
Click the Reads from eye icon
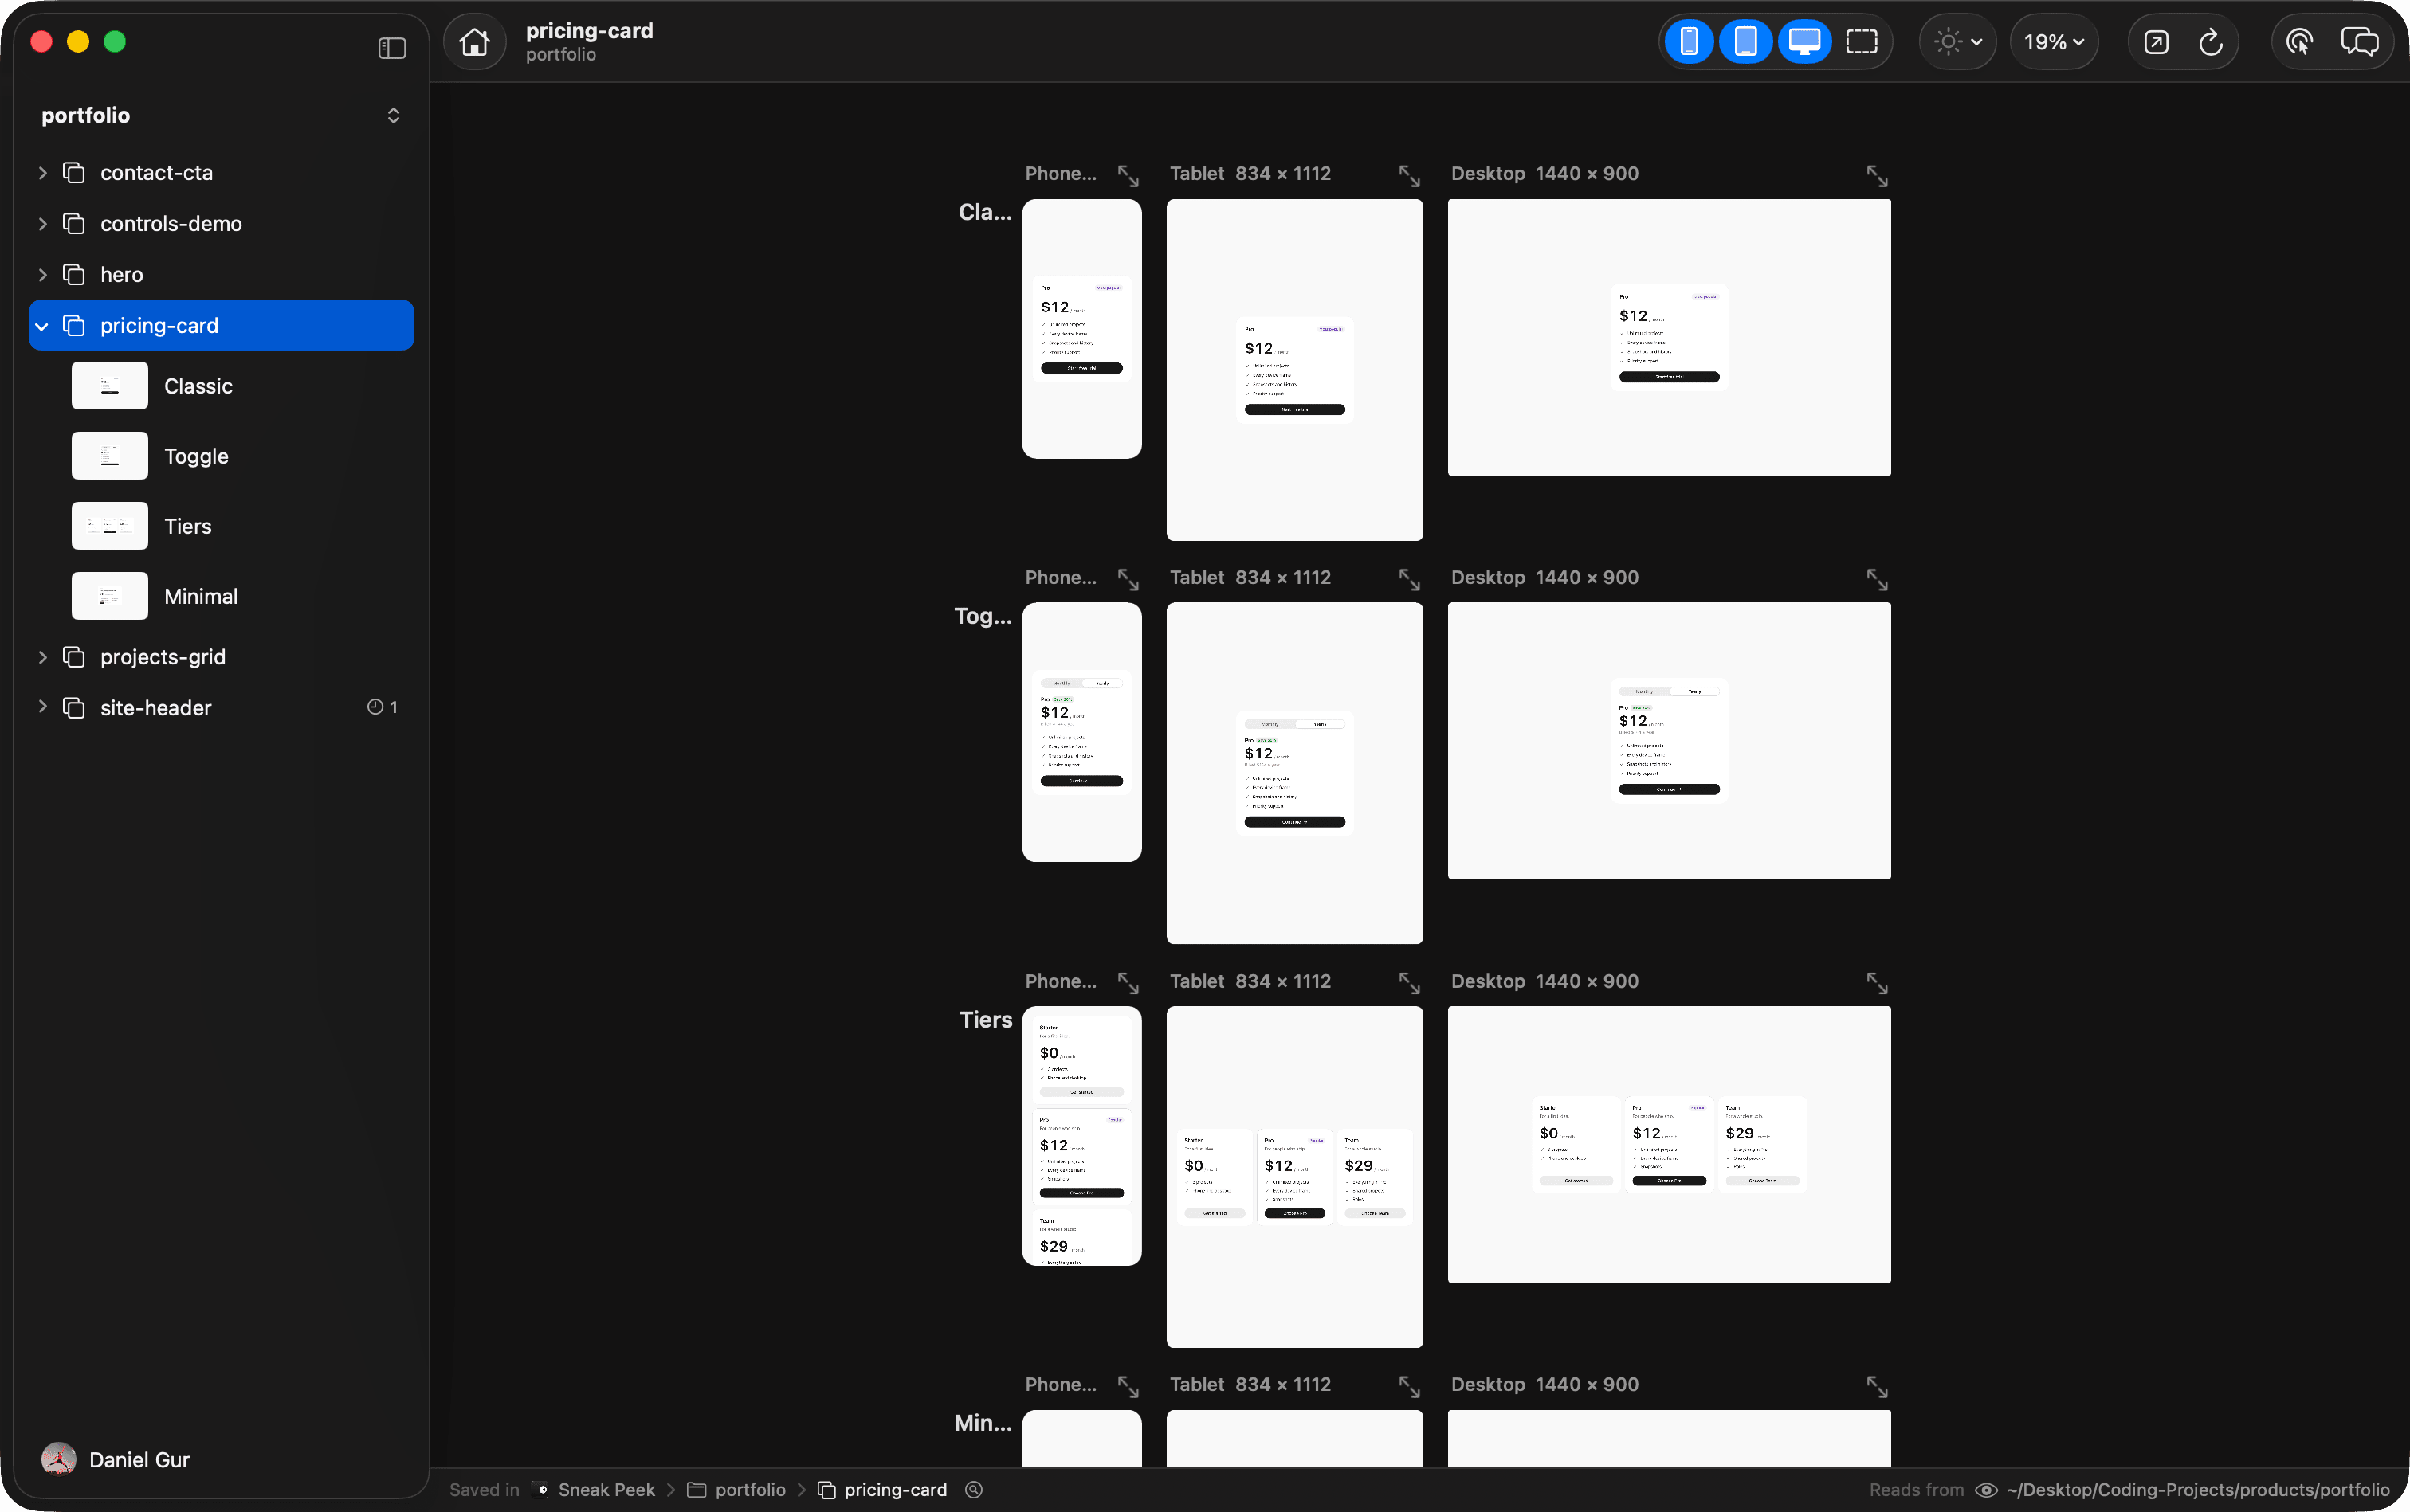point(1986,1489)
